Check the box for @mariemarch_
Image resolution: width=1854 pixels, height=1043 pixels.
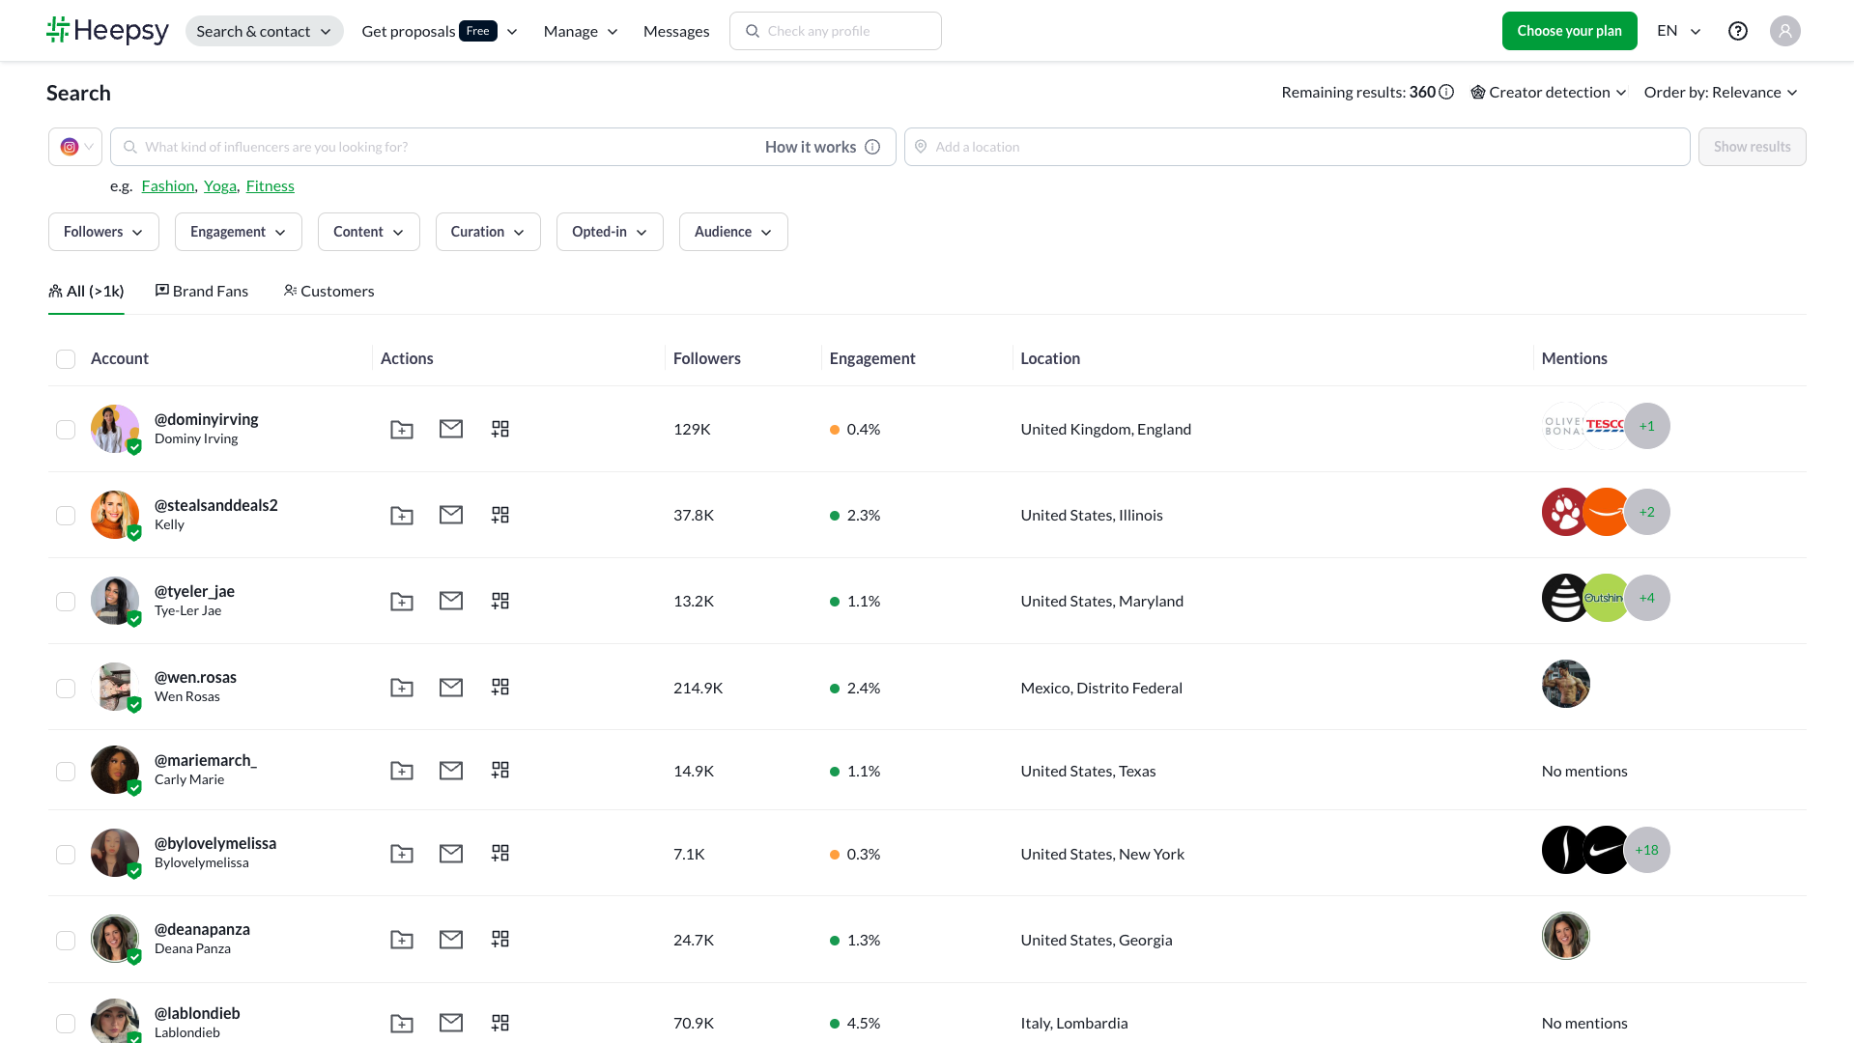(66, 772)
